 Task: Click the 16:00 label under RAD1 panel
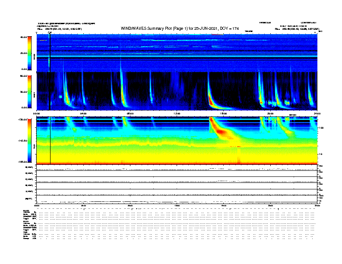224,113
